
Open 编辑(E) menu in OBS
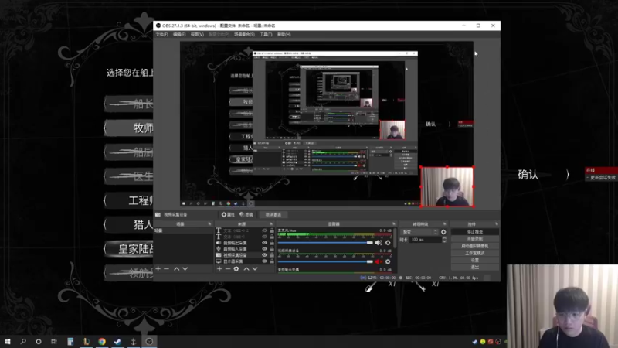[x=179, y=35]
